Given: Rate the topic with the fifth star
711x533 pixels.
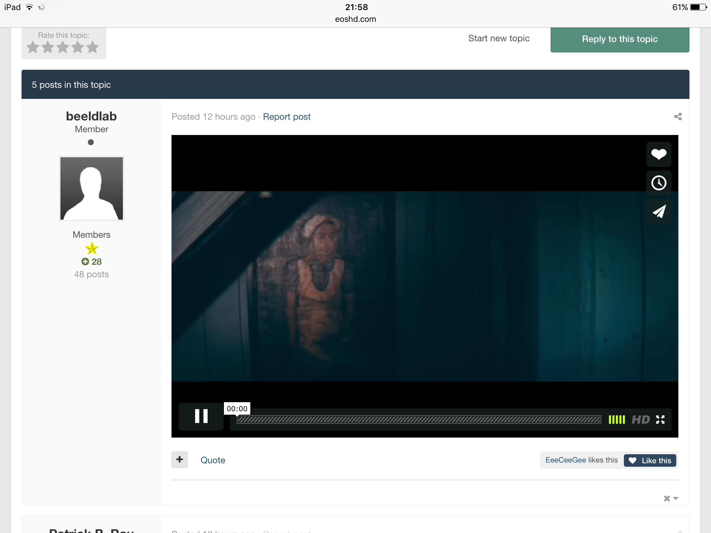Looking at the screenshot, I should (93, 47).
